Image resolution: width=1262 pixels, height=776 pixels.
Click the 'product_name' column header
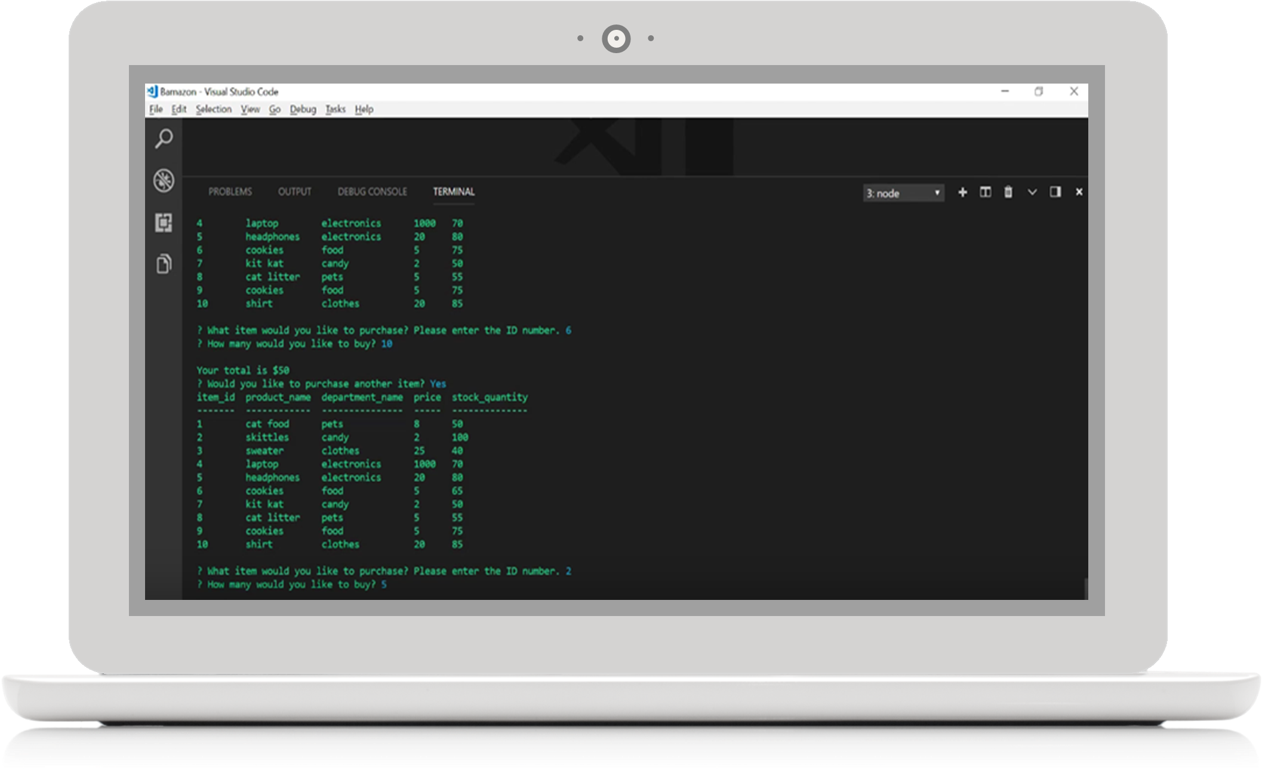(278, 398)
